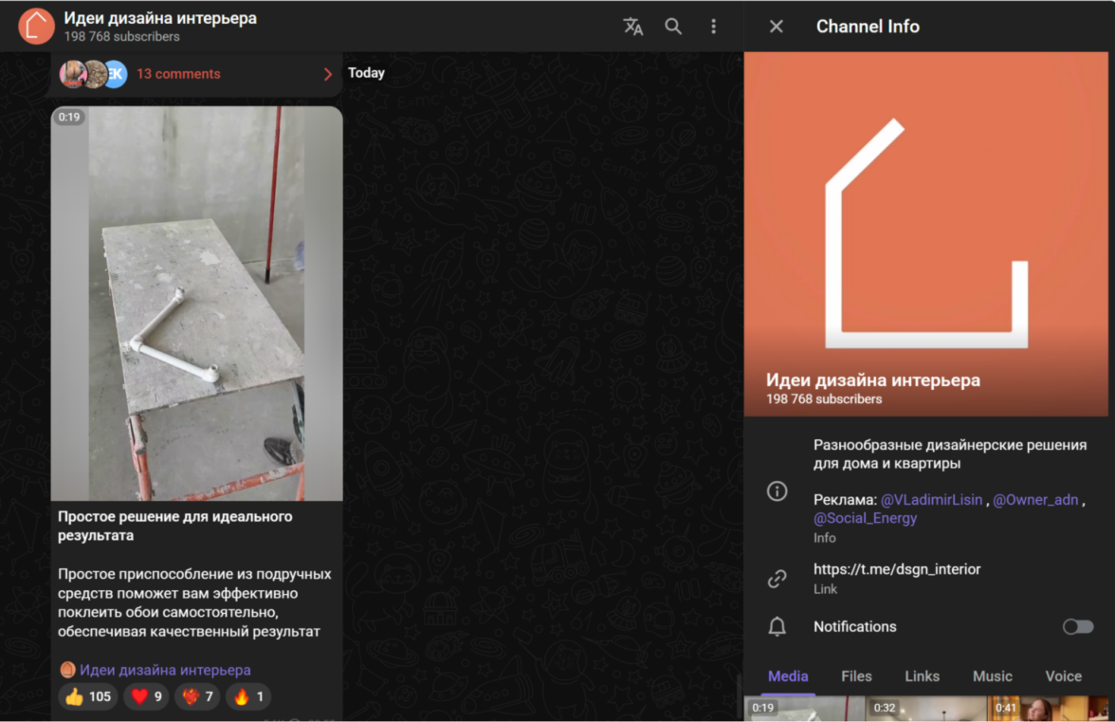Click the channel avatar in chat header
Viewport: 1115px width, 722px height.
click(x=36, y=27)
